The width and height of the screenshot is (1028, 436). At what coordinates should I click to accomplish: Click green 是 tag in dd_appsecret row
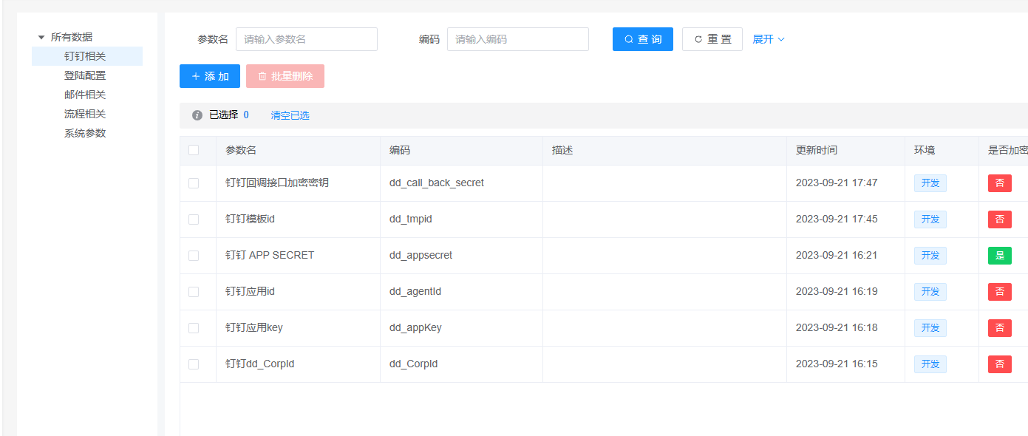tap(999, 256)
